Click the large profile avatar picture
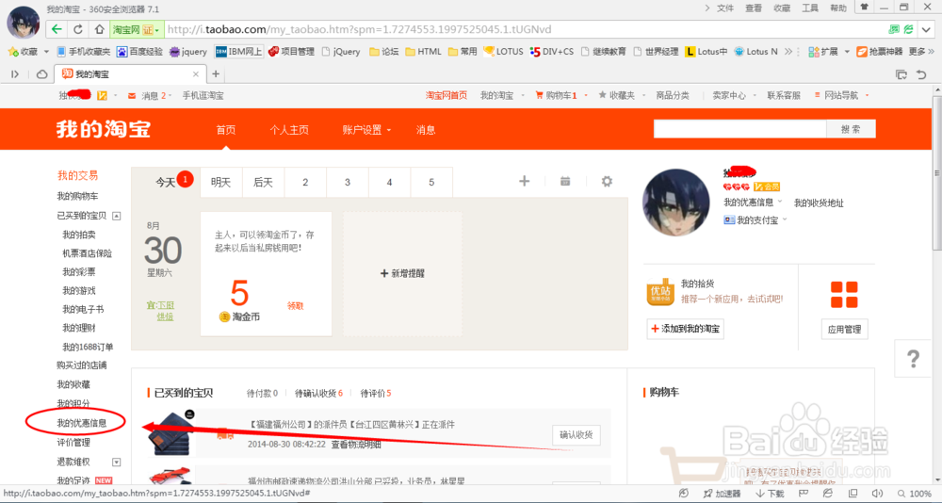 tap(675, 202)
